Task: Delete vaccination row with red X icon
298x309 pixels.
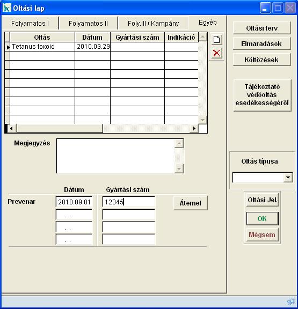Action: point(216,53)
